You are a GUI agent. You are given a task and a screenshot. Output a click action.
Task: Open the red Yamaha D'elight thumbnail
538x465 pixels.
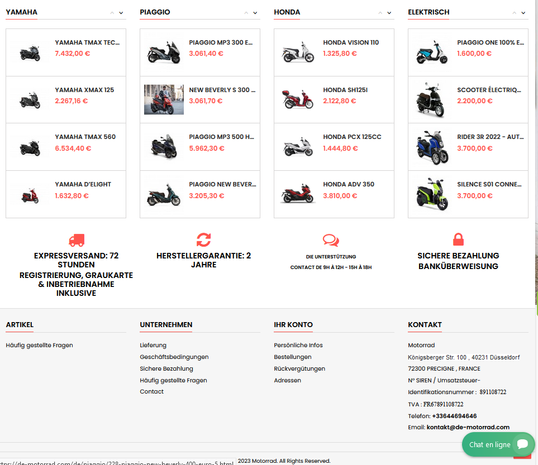coord(30,195)
